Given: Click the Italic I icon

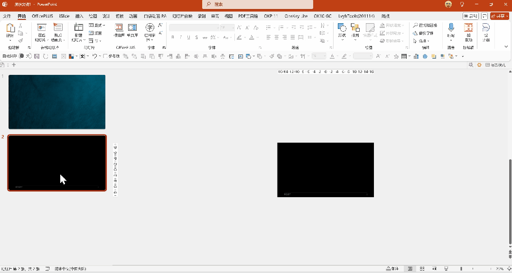Looking at the screenshot, I should tap(181, 37).
